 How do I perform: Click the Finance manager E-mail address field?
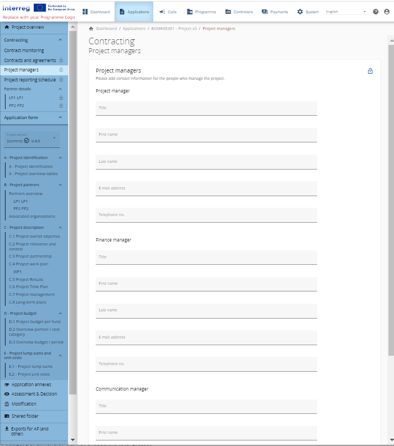point(206,337)
